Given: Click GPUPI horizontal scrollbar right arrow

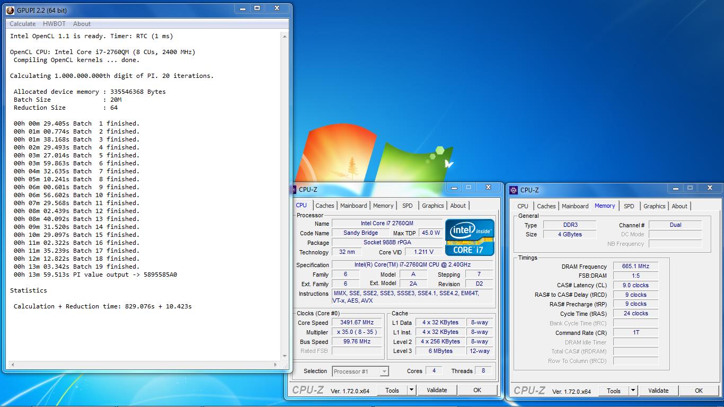Looking at the screenshot, I should coord(276,365).
